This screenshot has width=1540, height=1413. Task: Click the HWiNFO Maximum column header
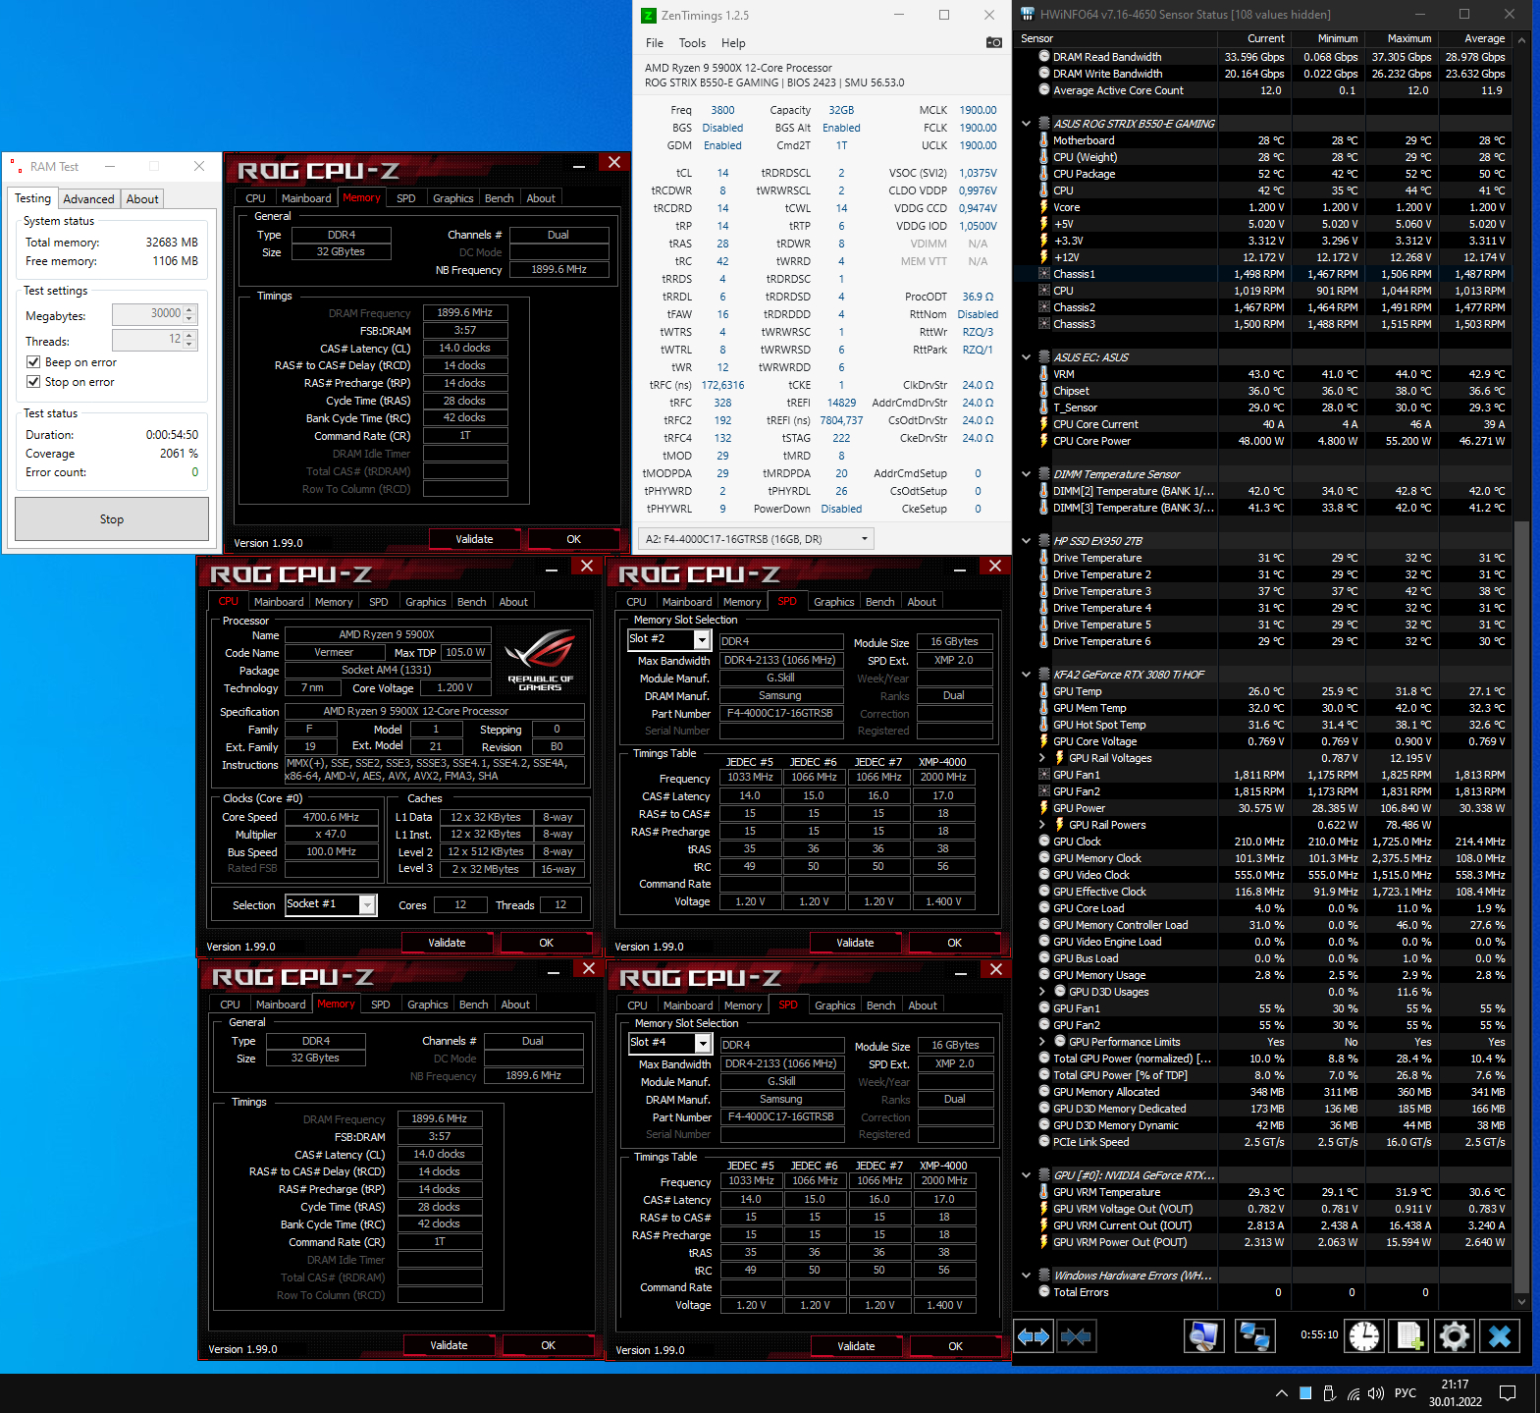tap(1401, 38)
